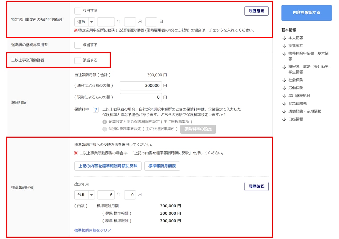Check 該当する for 特定適用事業所の短時間労働者
This screenshot has height=239, width=339.
[x=78, y=11]
